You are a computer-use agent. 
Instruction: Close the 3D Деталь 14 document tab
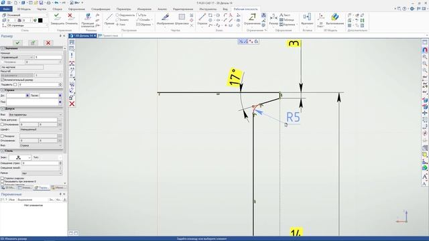[95, 35]
